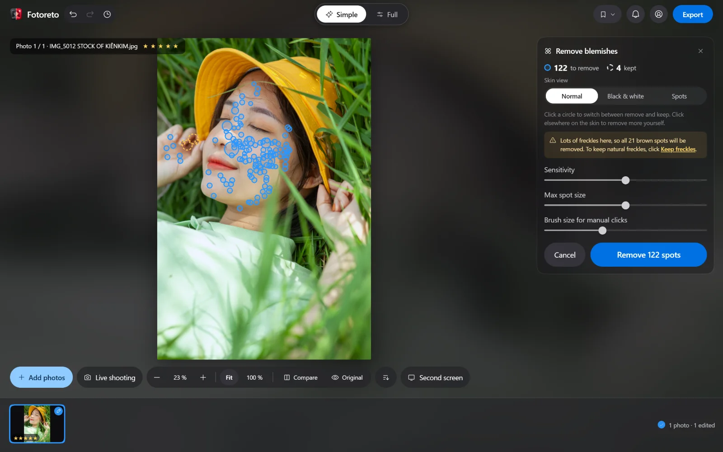
Task: Adjust the Max spot size slider
Action: point(625,206)
